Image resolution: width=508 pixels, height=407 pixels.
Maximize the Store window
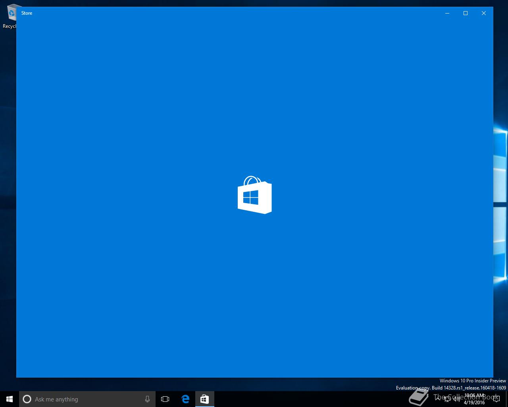point(466,13)
